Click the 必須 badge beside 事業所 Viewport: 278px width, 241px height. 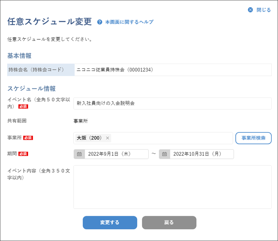[x=28, y=138]
